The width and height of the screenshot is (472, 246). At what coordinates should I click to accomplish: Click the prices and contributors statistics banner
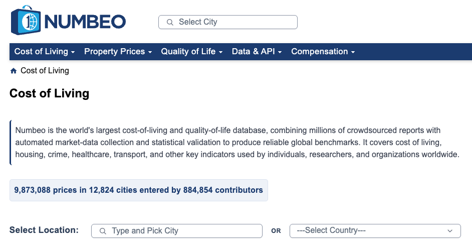click(x=139, y=190)
